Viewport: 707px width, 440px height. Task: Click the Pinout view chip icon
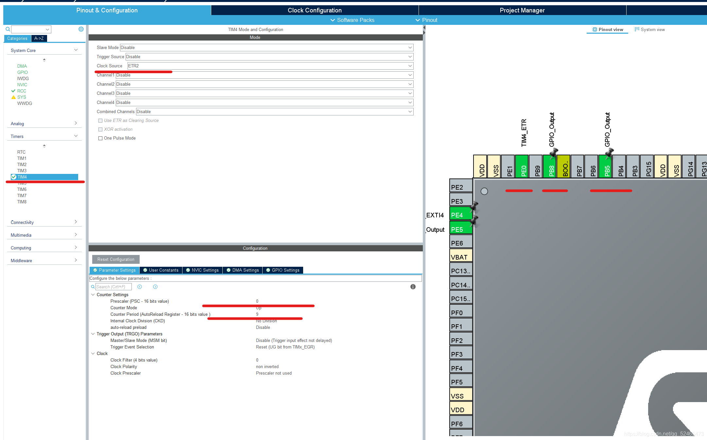pos(595,29)
